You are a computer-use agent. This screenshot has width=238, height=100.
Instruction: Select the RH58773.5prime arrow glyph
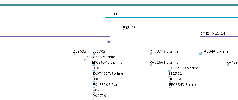click(x=151, y=54)
